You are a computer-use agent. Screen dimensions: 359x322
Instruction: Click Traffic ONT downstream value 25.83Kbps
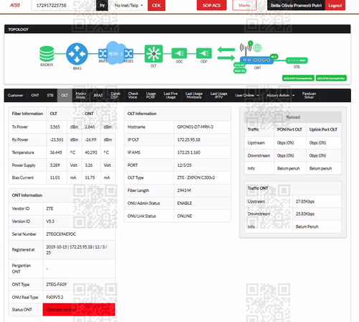click(x=305, y=214)
